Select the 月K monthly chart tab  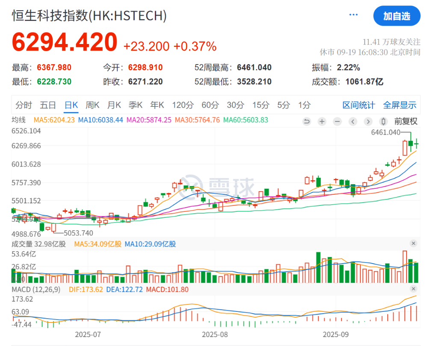[114, 105]
